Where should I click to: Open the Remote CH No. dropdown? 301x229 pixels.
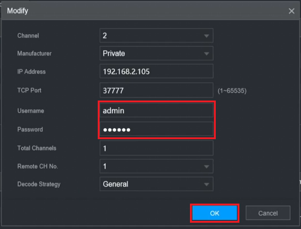pos(156,166)
